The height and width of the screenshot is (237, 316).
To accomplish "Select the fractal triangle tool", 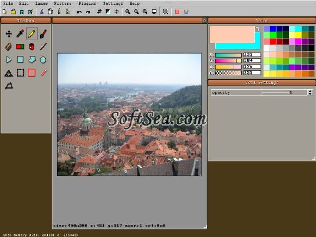I will coord(9,73).
